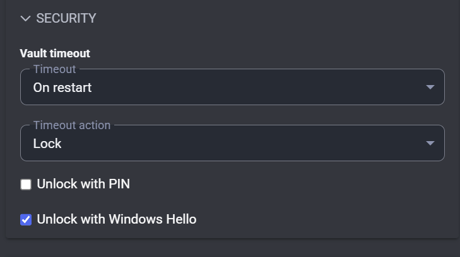The height and width of the screenshot is (257, 460).
Task: Click the Timeout dropdown arrow
Action: 430,88
